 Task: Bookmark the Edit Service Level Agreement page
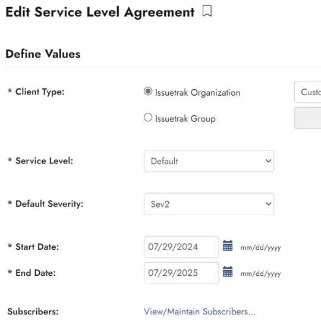pyautogui.click(x=207, y=11)
